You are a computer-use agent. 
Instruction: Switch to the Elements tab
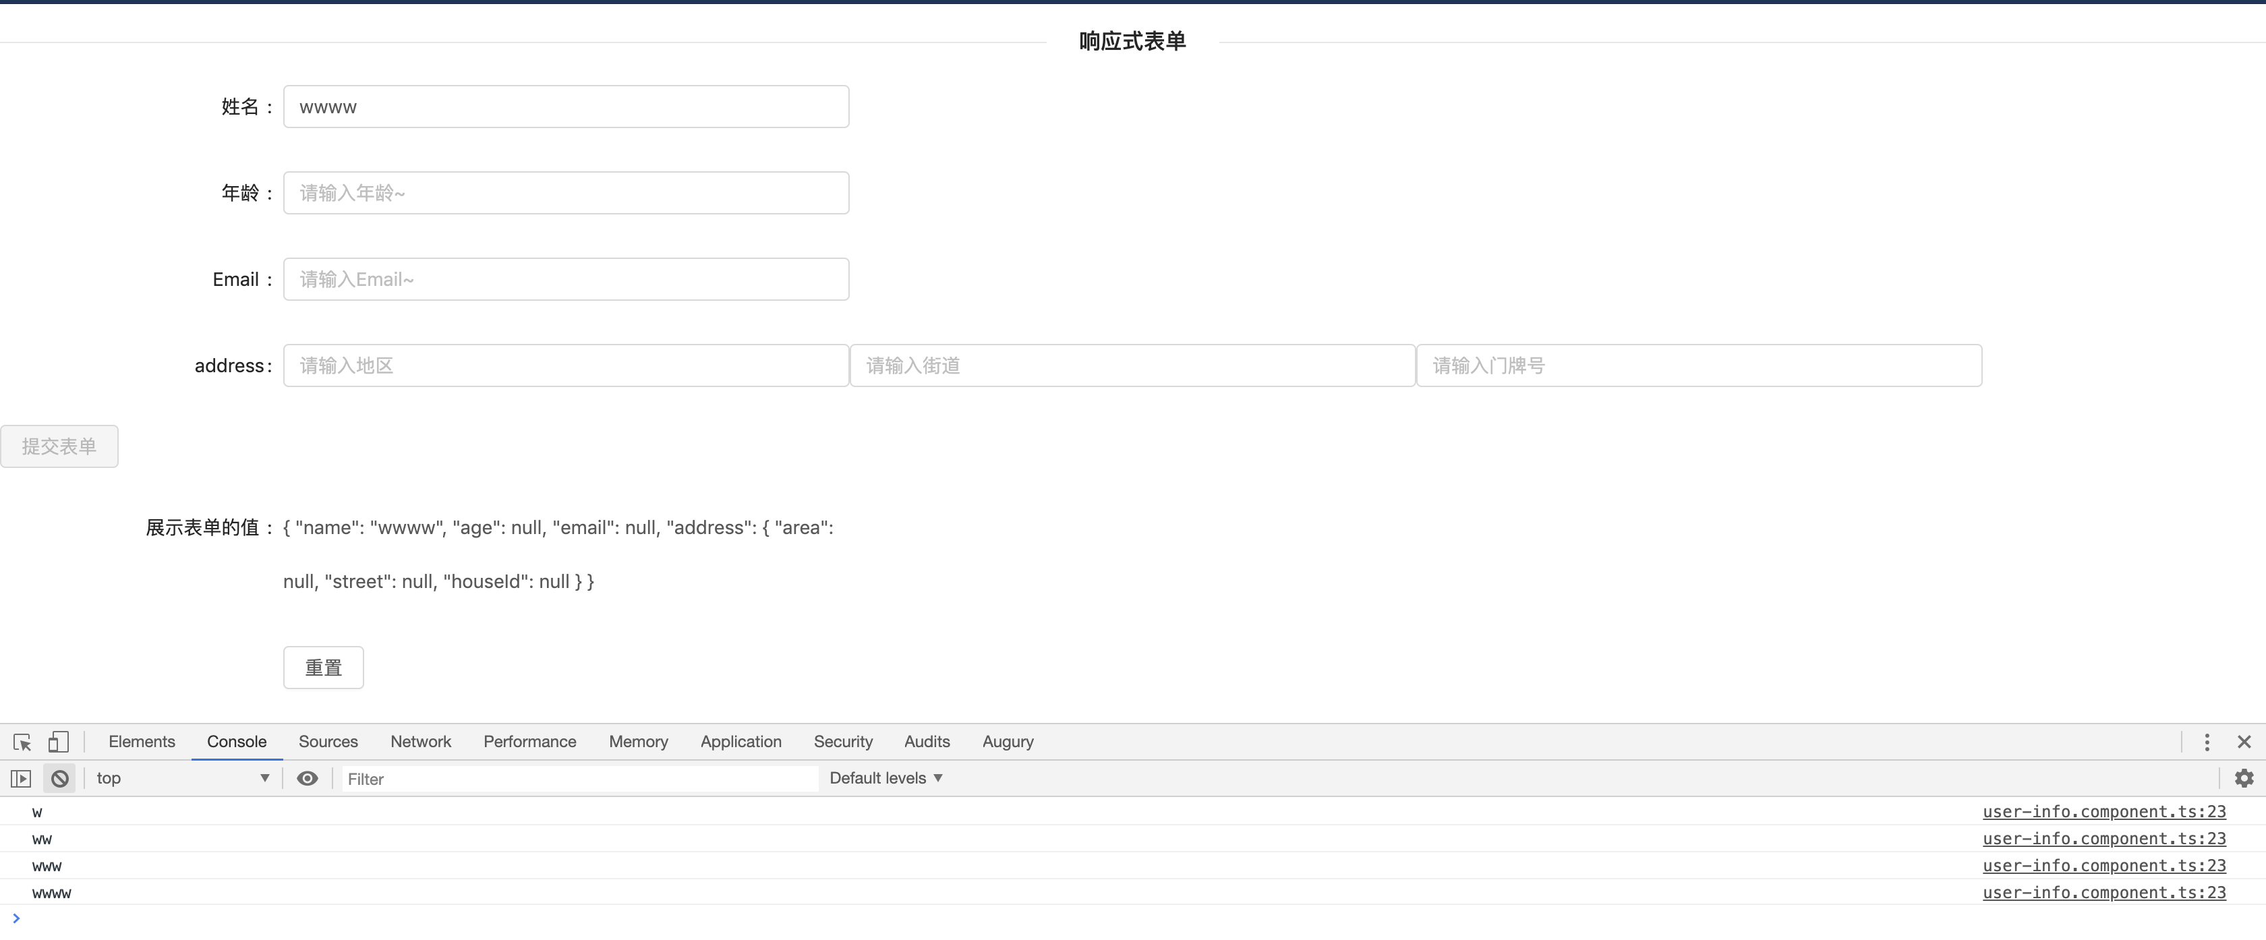142,742
